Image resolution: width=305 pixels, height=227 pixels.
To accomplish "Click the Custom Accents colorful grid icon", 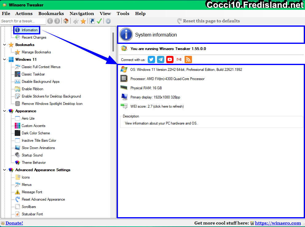I will [x=18, y=126].
